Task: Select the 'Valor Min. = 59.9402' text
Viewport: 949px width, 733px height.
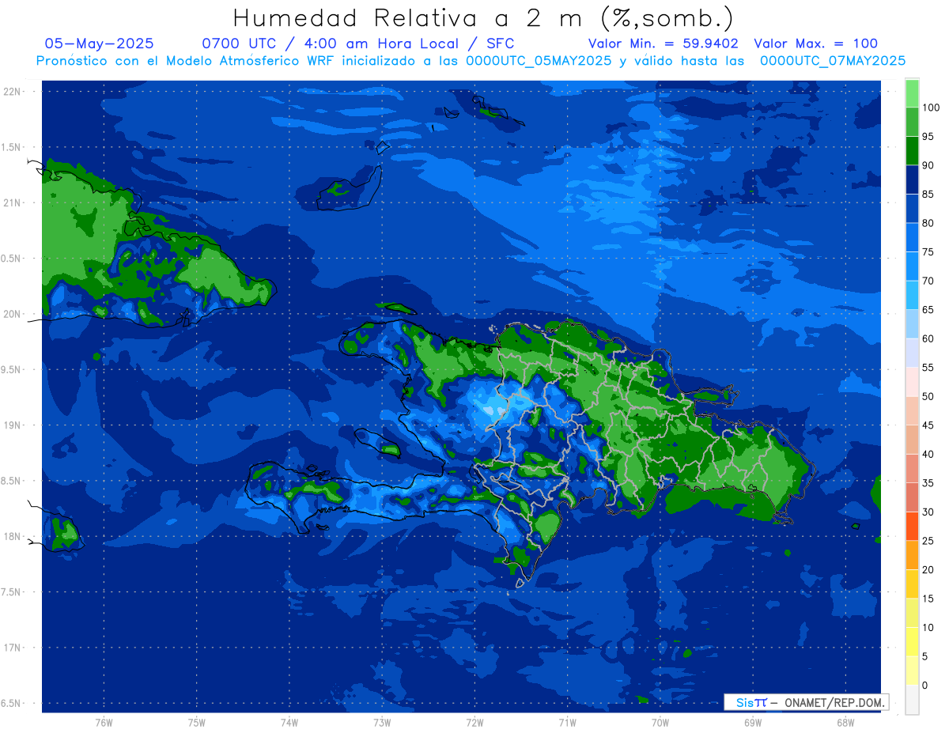Action: (664, 43)
